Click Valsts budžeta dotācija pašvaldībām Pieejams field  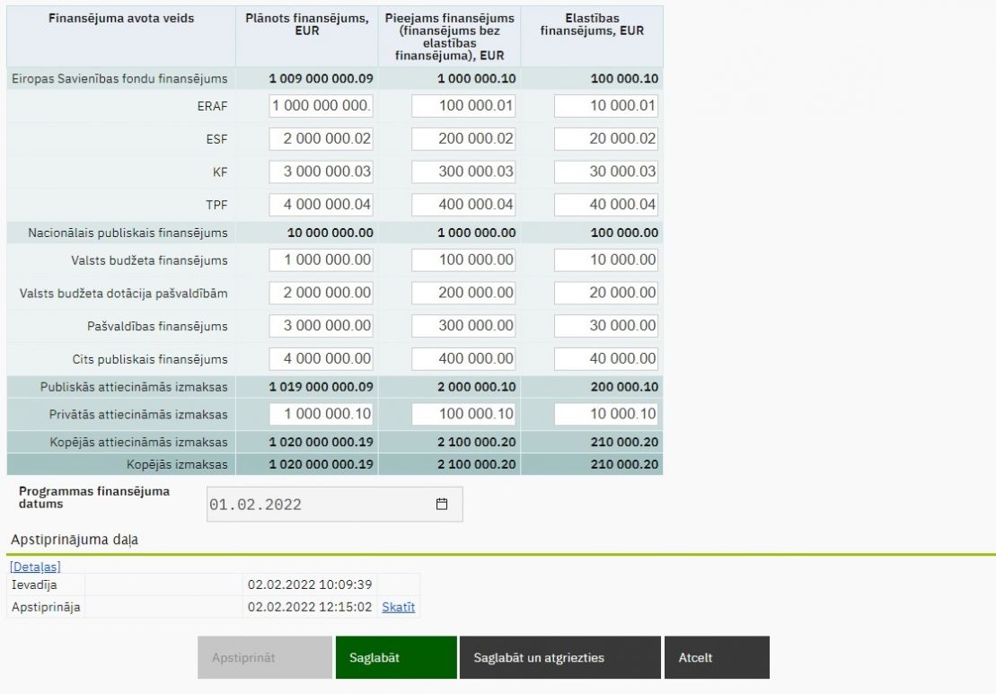click(x=463, y=293)
